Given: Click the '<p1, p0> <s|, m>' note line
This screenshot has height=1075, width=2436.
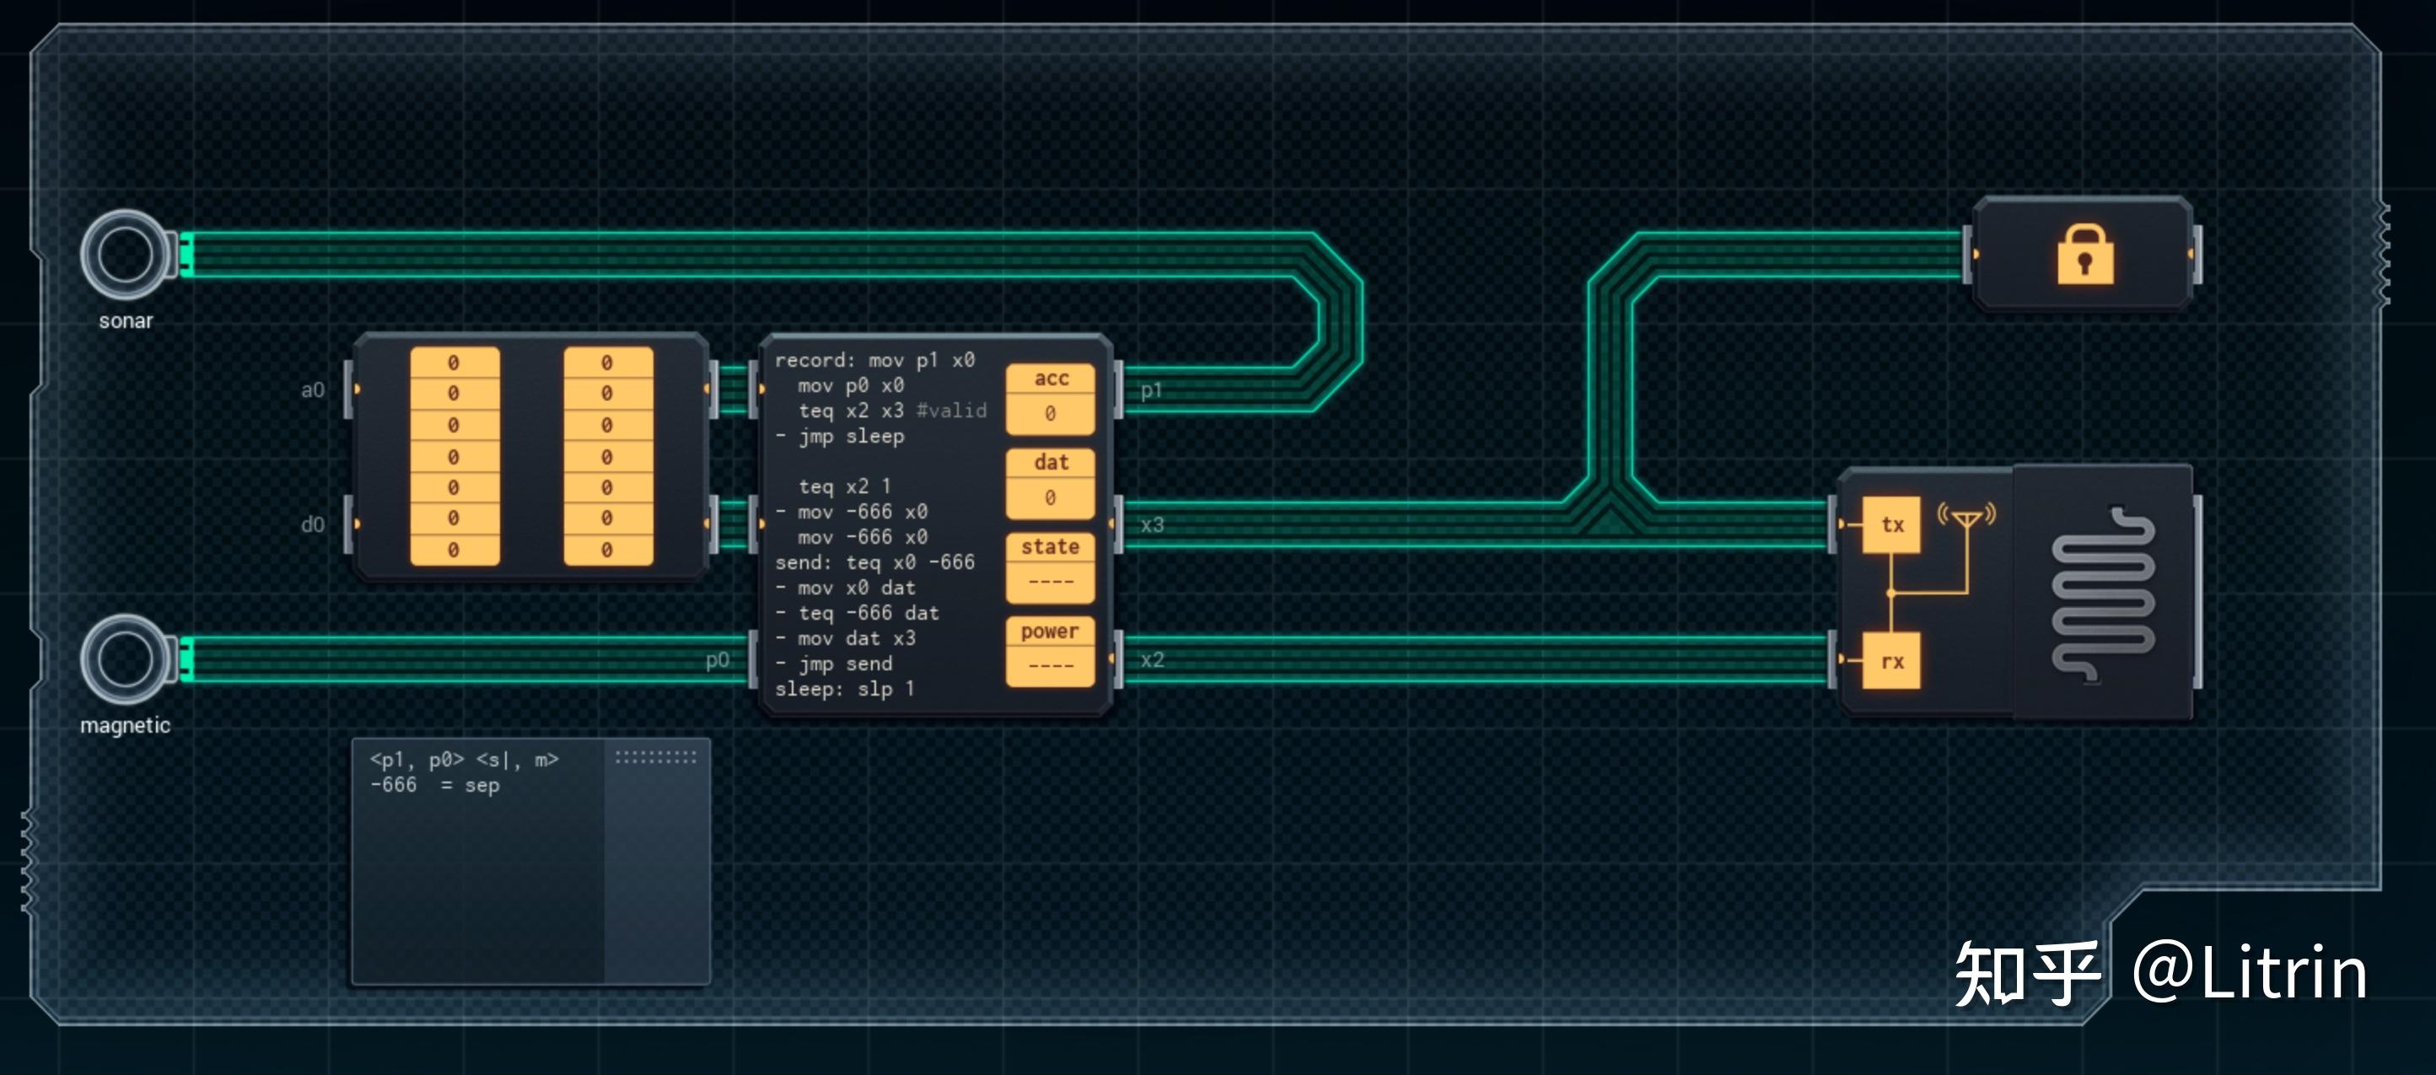Looking at the screenshot, I should (x=464, y=759).
